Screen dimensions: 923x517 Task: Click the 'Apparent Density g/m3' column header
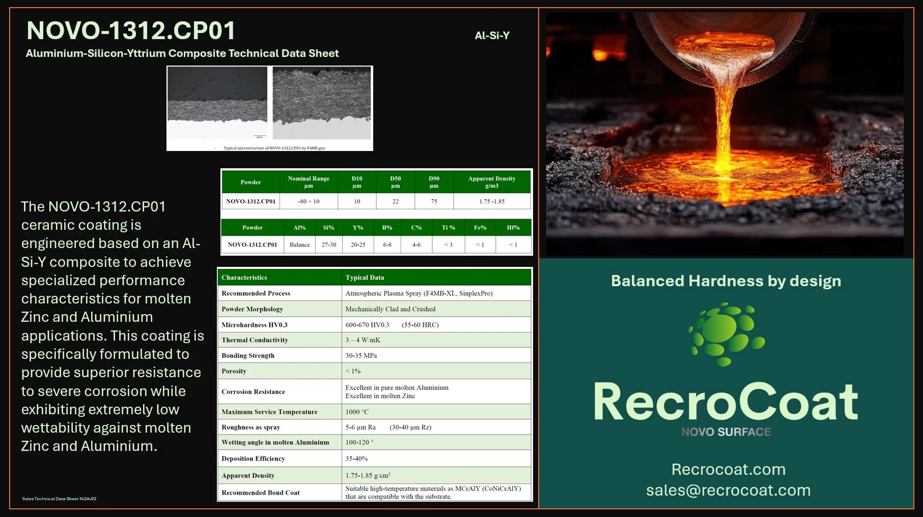pyautogui.click(x=492, y=182)
